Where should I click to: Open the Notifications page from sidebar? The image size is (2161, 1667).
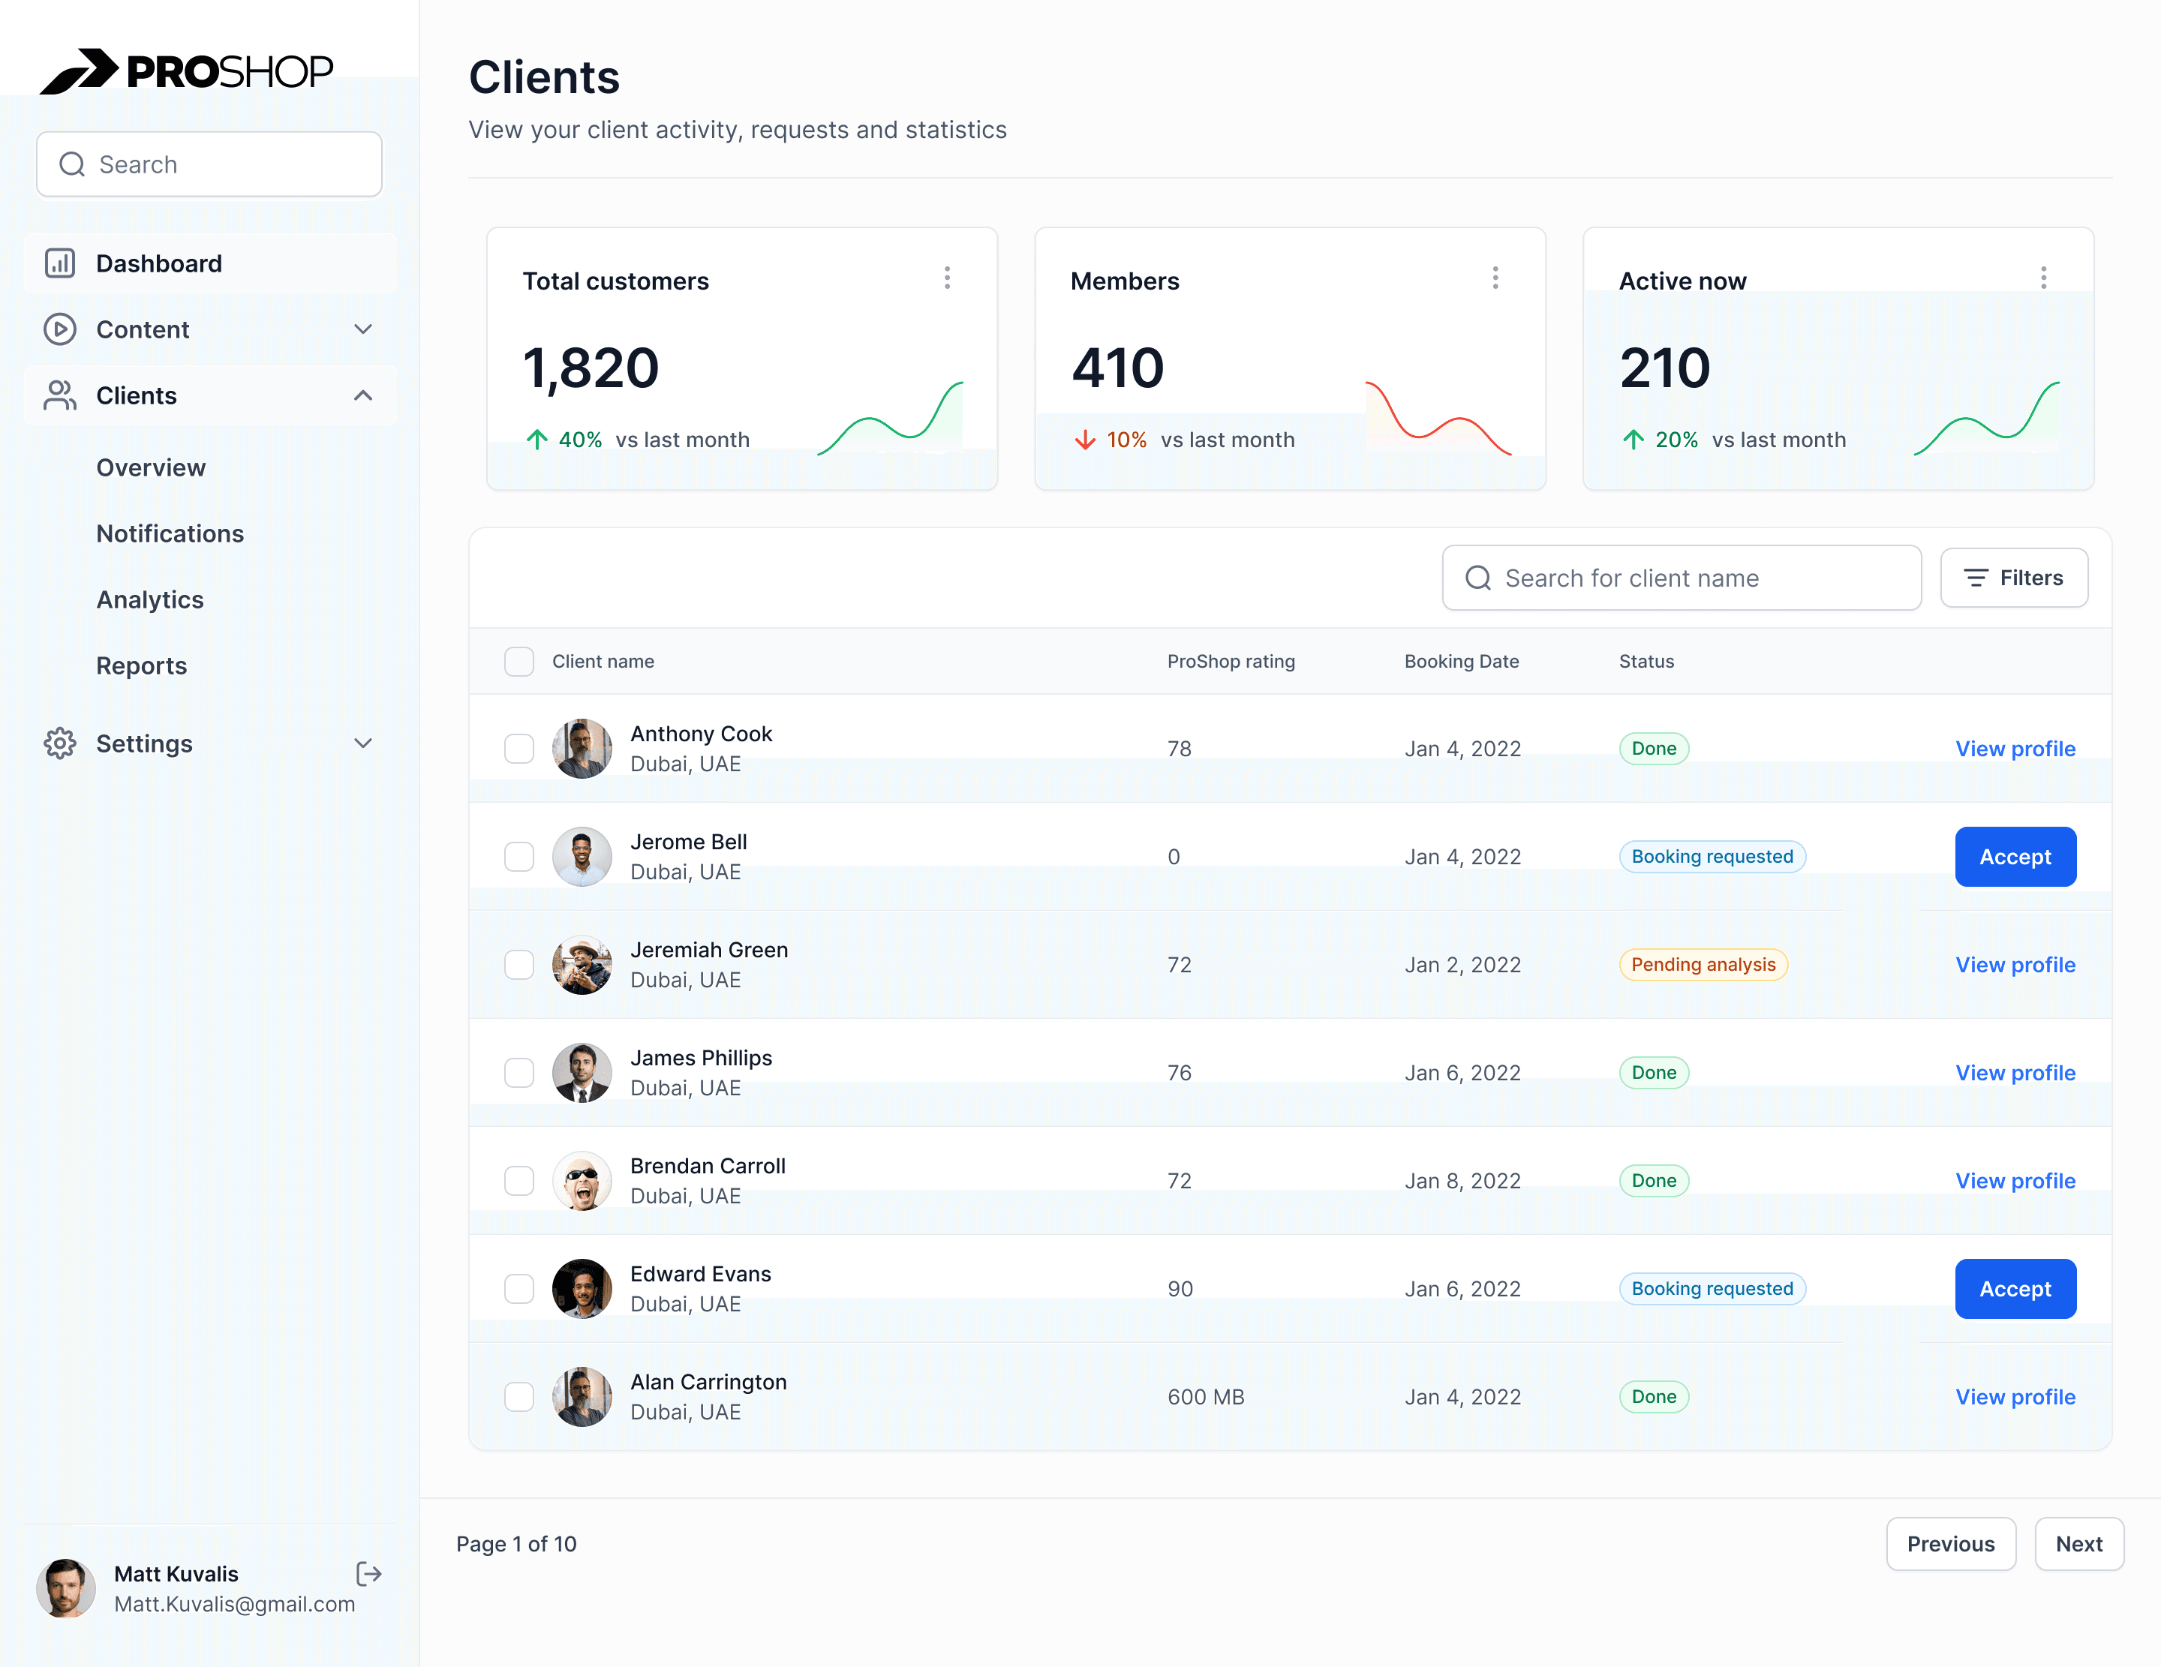170,533
